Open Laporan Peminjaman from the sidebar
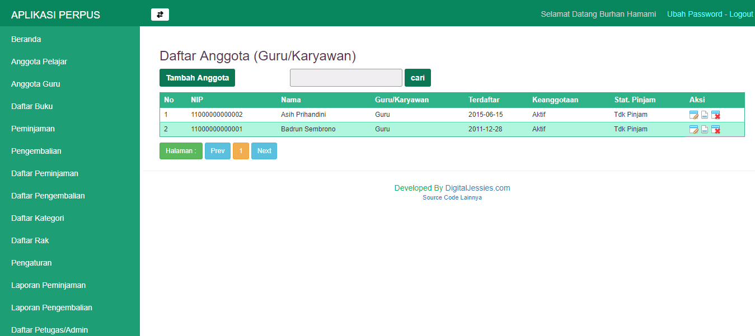The height and width of the screenshot is (336, 755). 49,285
